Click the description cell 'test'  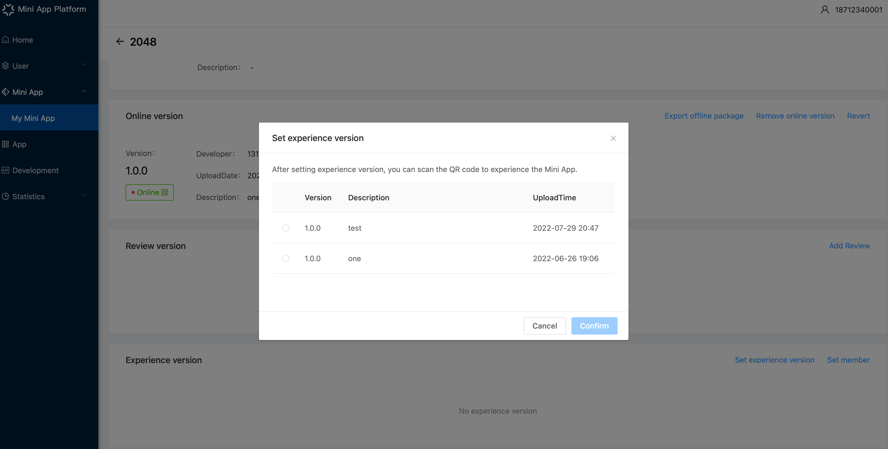click(355, 228)
